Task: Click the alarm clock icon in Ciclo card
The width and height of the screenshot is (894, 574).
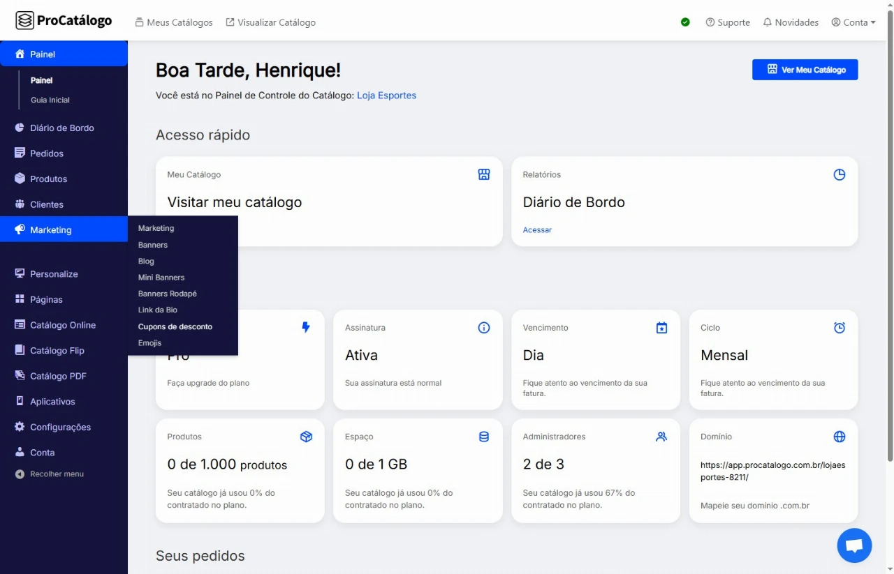Action: point(840,328)
